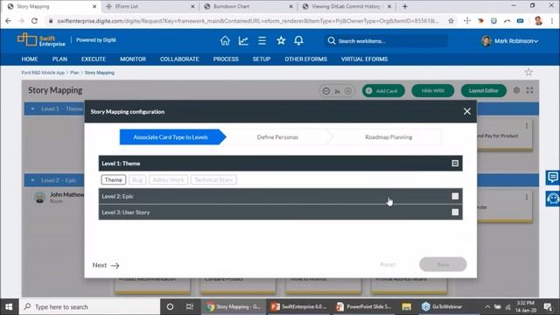
Task: Click Next in configuration dialog
Action: coord(106,265)
